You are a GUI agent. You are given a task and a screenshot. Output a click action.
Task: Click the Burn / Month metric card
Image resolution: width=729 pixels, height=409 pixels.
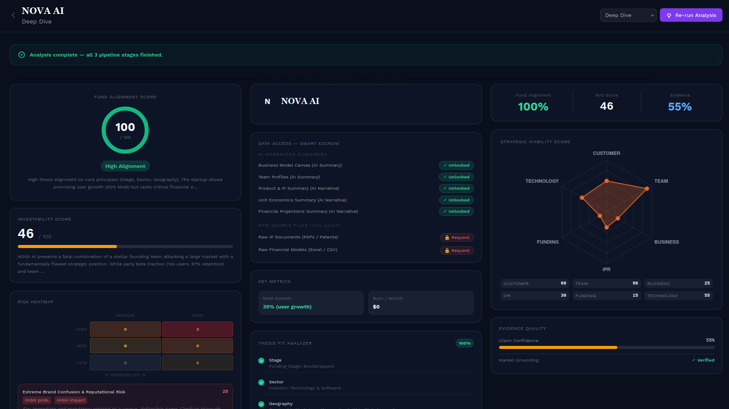tap(421, 303)
